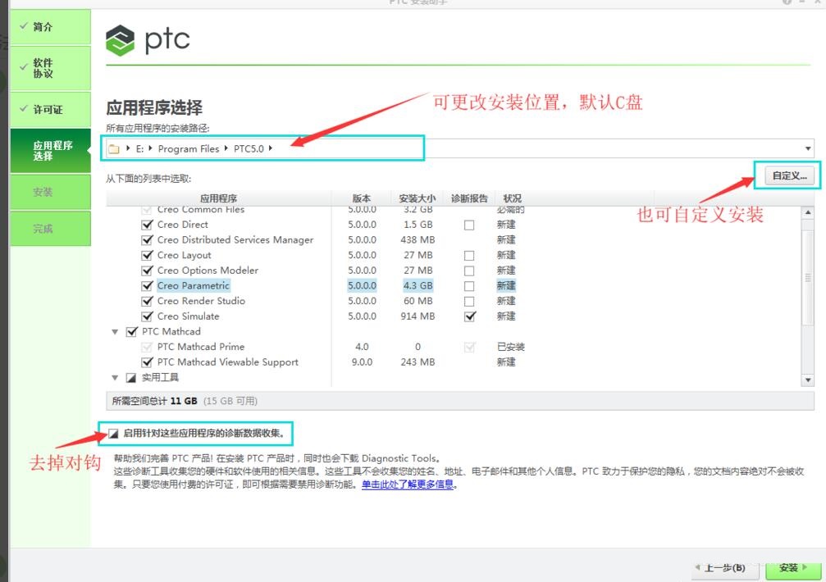Uncheck Creo Direct for installation

148,225
